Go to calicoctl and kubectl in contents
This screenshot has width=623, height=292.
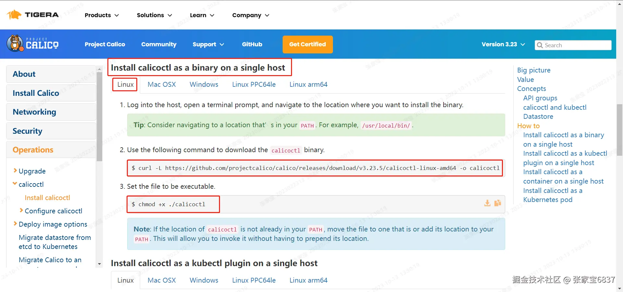point(555,107)
